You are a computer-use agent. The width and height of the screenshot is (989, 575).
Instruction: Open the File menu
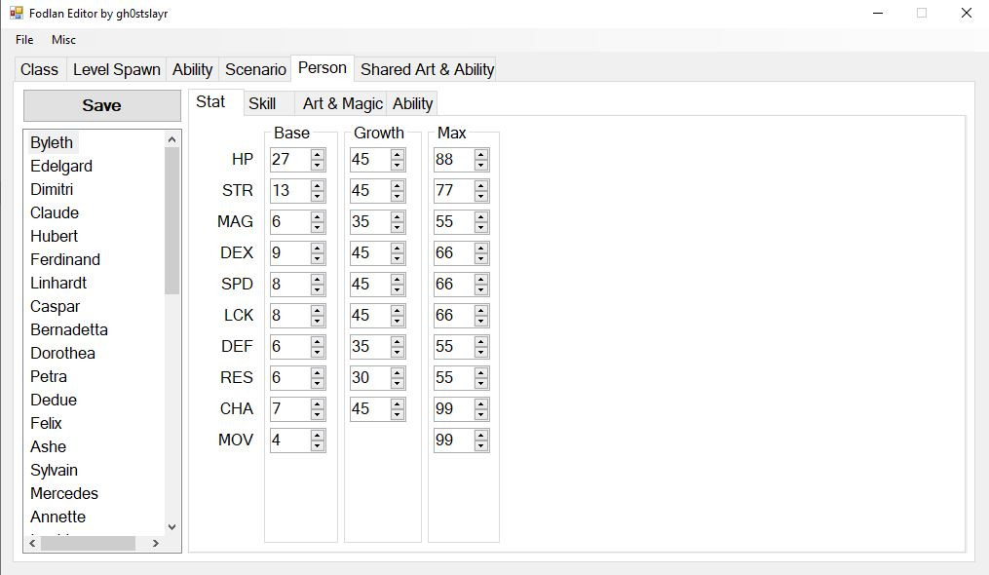pyautogui.click(x=24, y=40)
